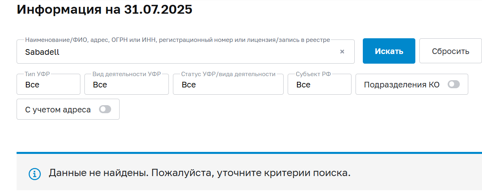Open the Статус УФР/вида деятельности dropdown

click(228, 84)
